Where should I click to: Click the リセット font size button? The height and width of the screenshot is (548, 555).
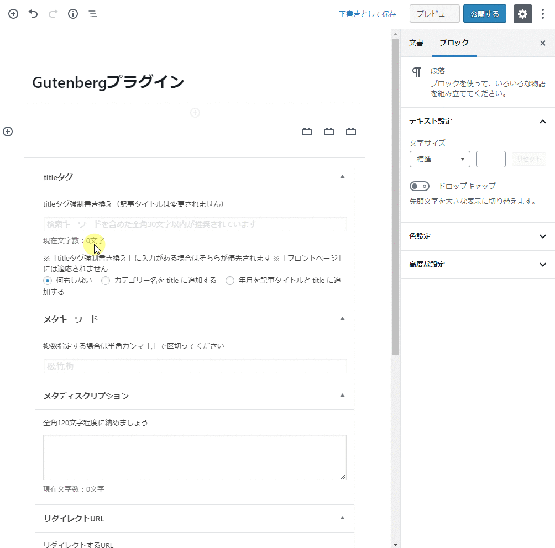[x=529, y=159]
